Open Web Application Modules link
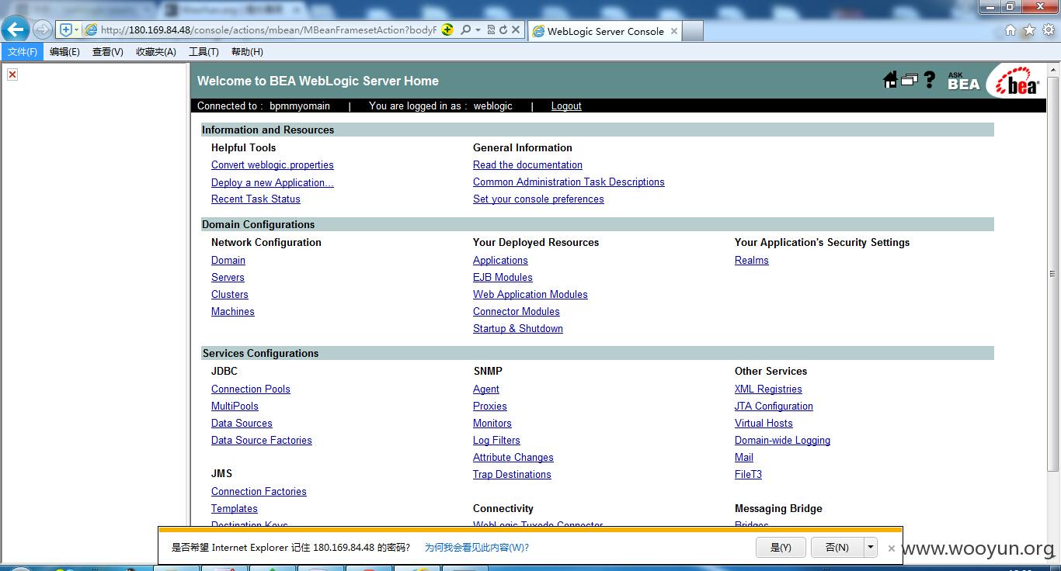This screenshot has height=571, width=1061. pyautogui.click(x=530, y=295)
